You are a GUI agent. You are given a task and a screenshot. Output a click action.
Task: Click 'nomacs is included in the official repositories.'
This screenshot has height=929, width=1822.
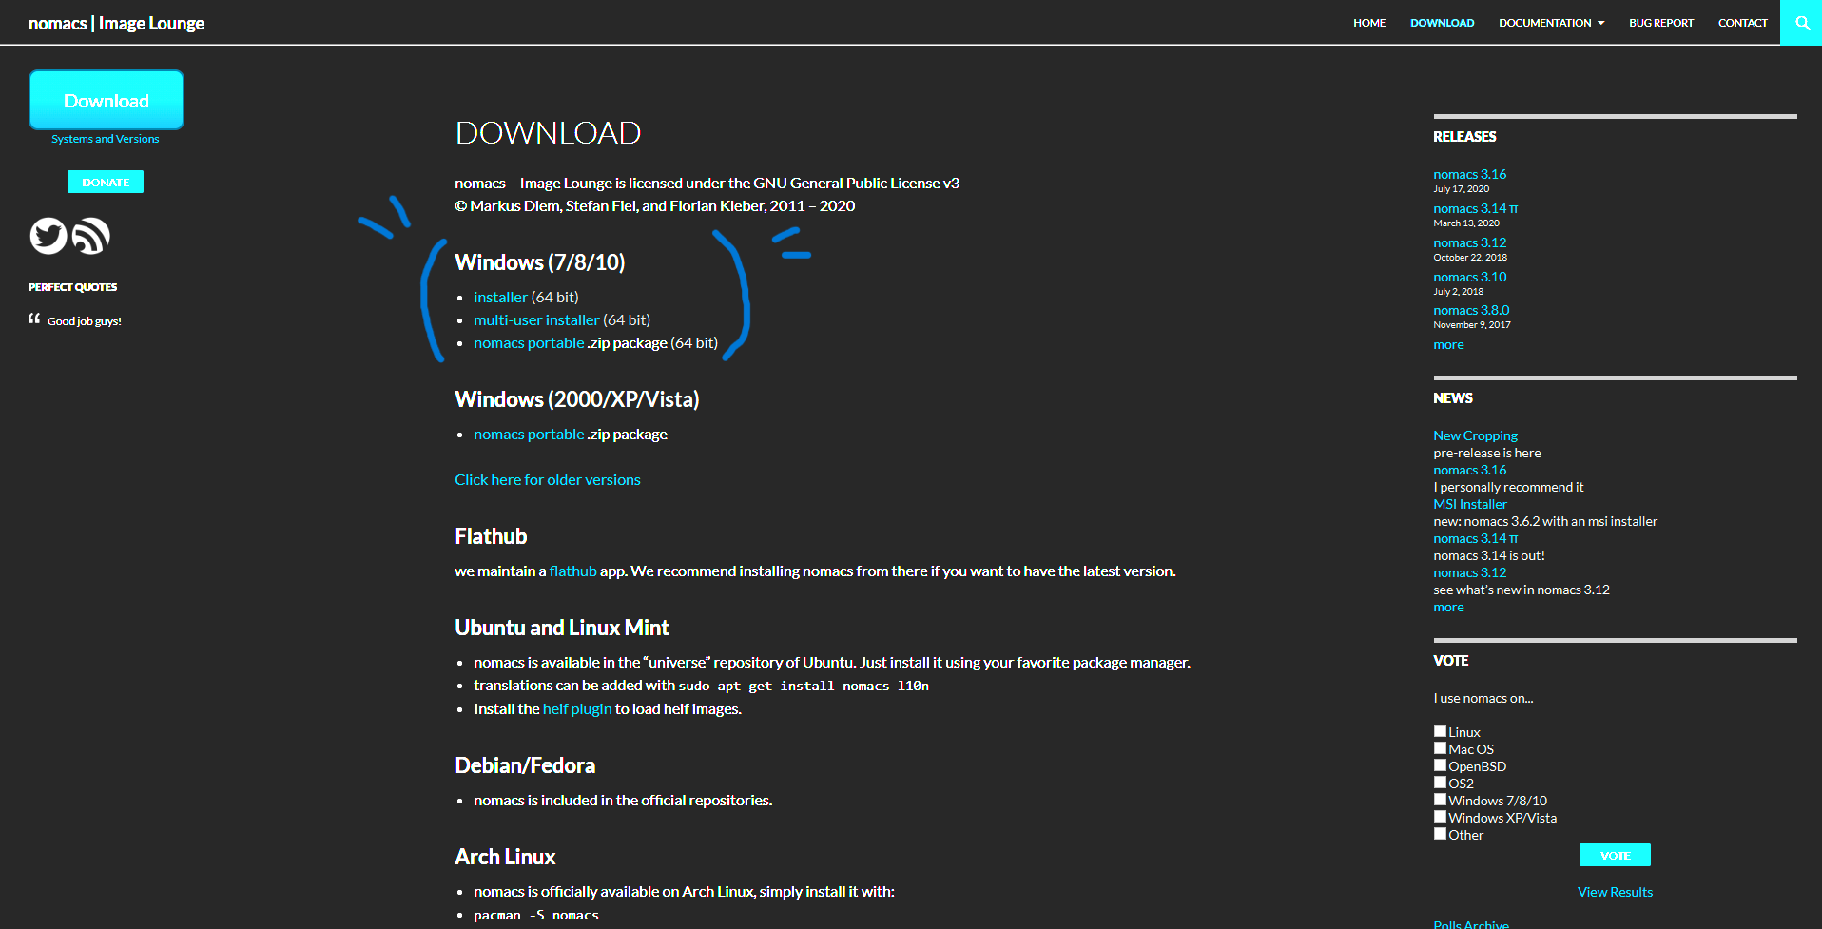tap(623, 801)
